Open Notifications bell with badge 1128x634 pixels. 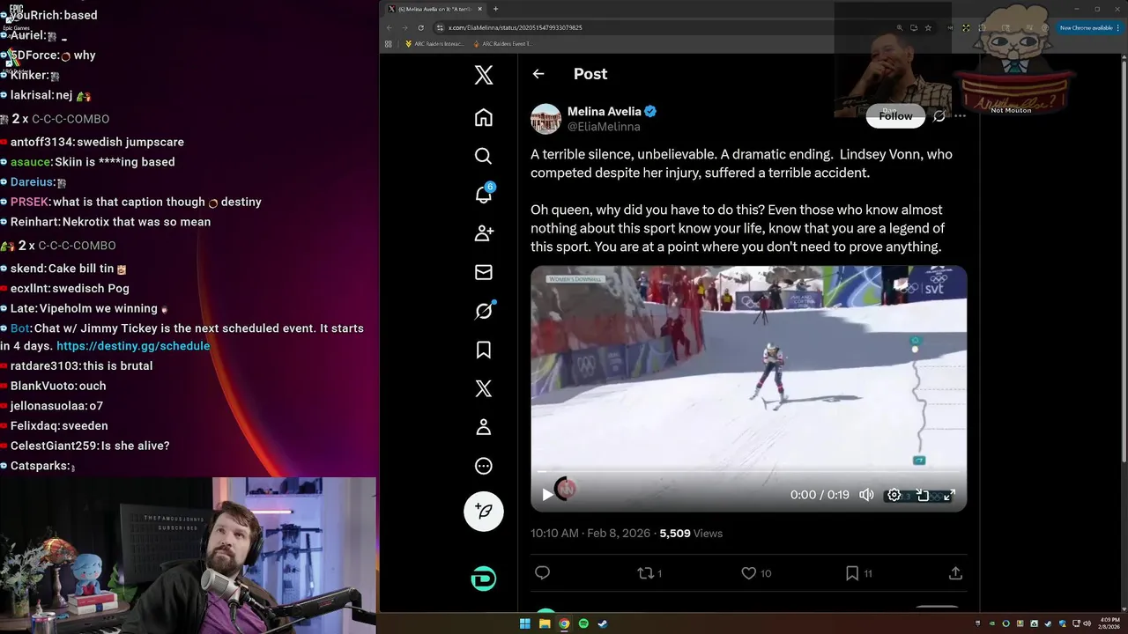tap(484, 194)
